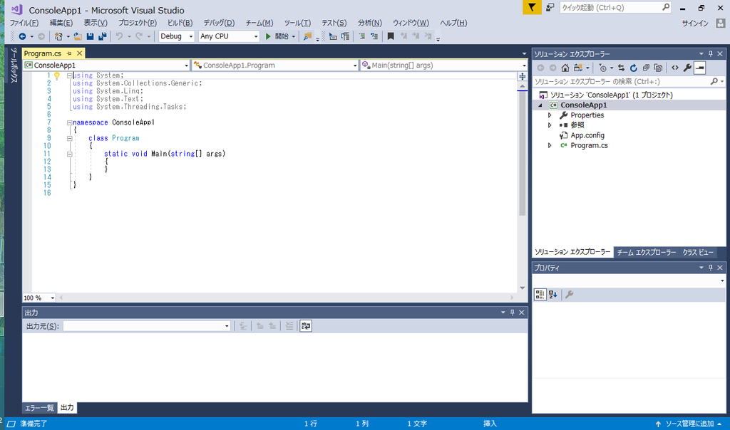Click the Open File folder icon

[x=78, y=36]
